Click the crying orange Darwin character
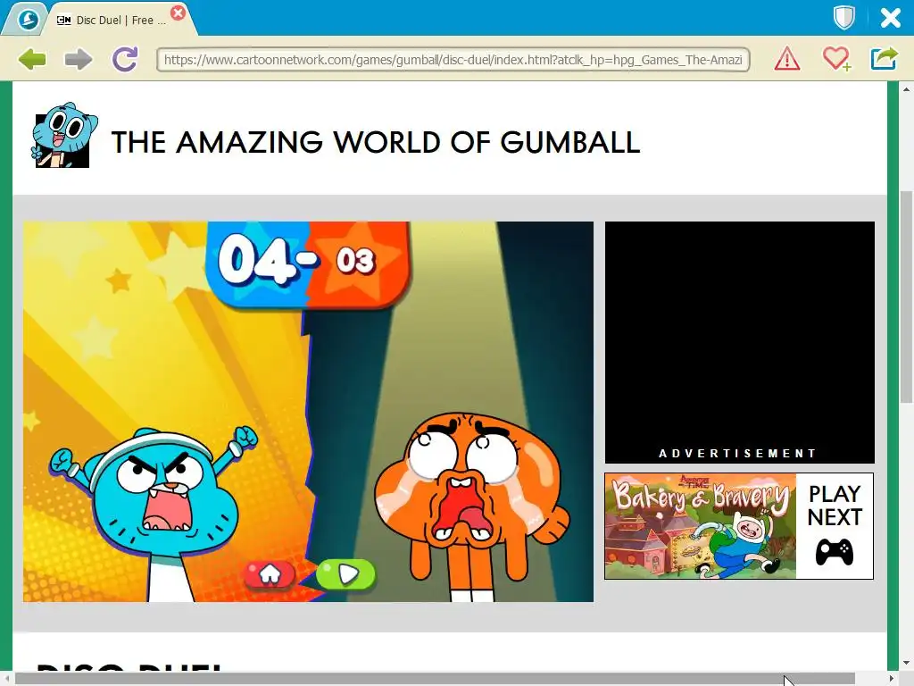914x686 pixels. (x=471, y=506)
